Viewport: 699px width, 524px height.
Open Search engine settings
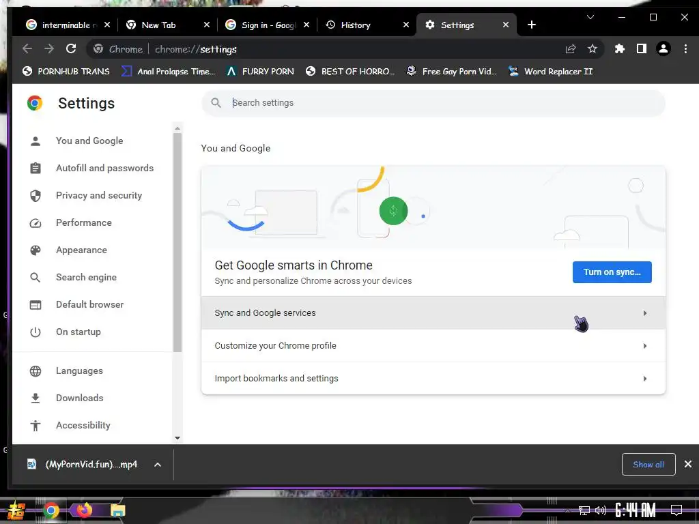point(86,277)
